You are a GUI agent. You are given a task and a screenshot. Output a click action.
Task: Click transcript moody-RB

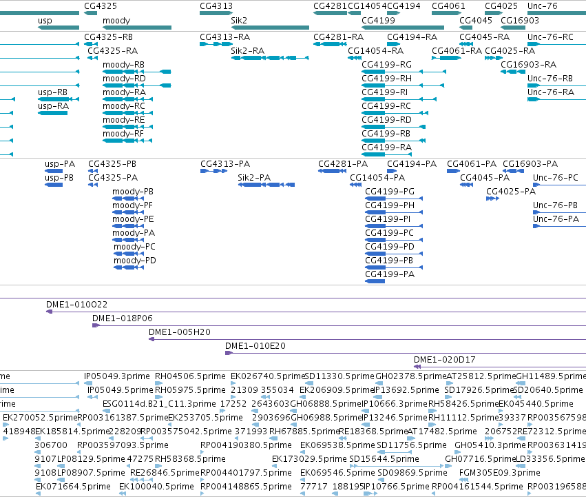tap(124, 65)
